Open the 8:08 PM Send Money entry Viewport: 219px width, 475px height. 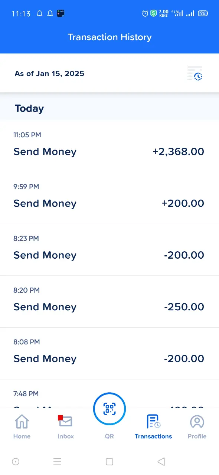pos(109,353)
